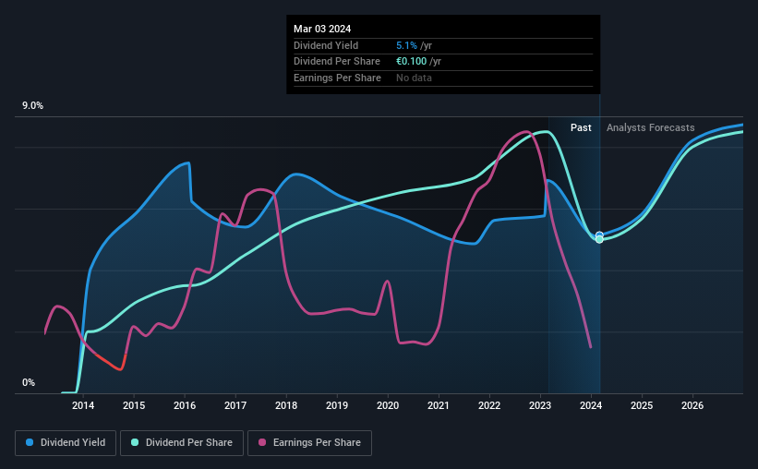Click the 0% y-axis label

(x=28, y=383)
